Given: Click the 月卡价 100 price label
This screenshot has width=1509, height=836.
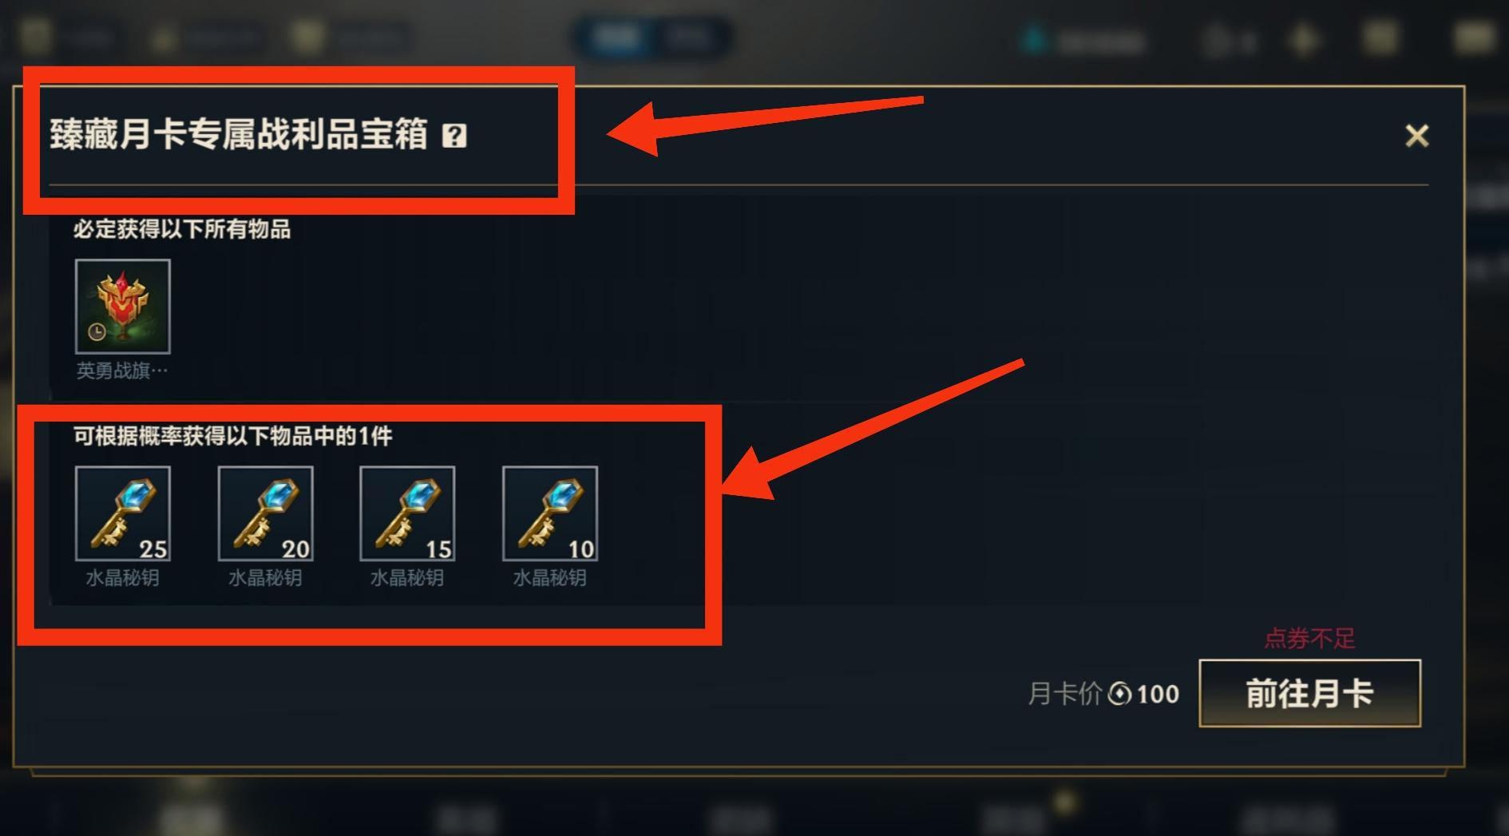Looking at the screenshot, I should click(1103, 694).
